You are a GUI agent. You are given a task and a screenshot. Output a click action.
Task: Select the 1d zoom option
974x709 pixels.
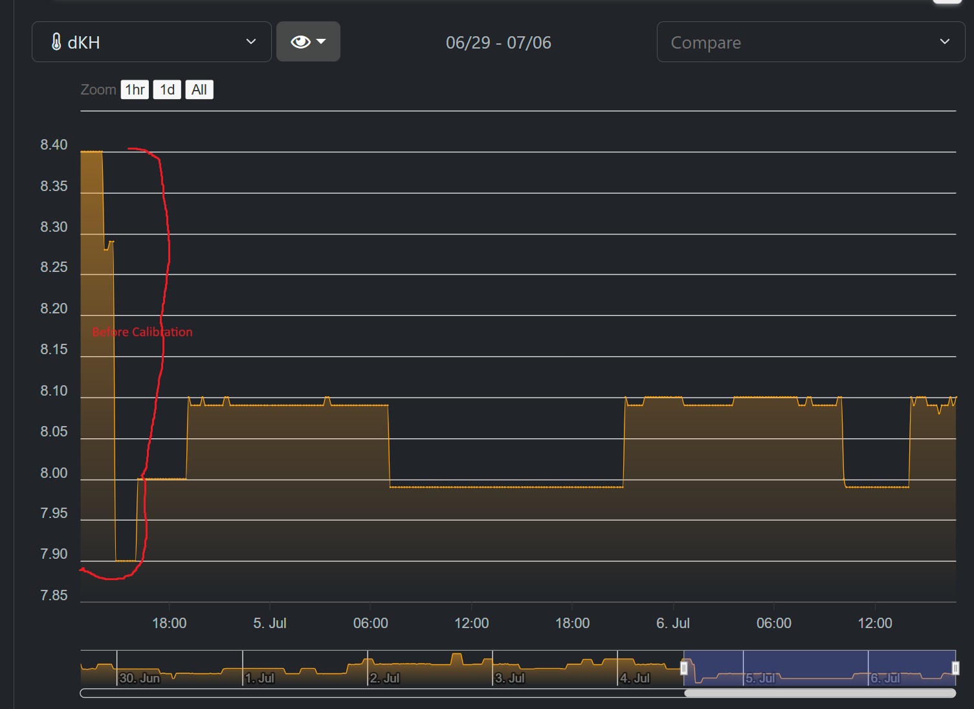point(167,89)
